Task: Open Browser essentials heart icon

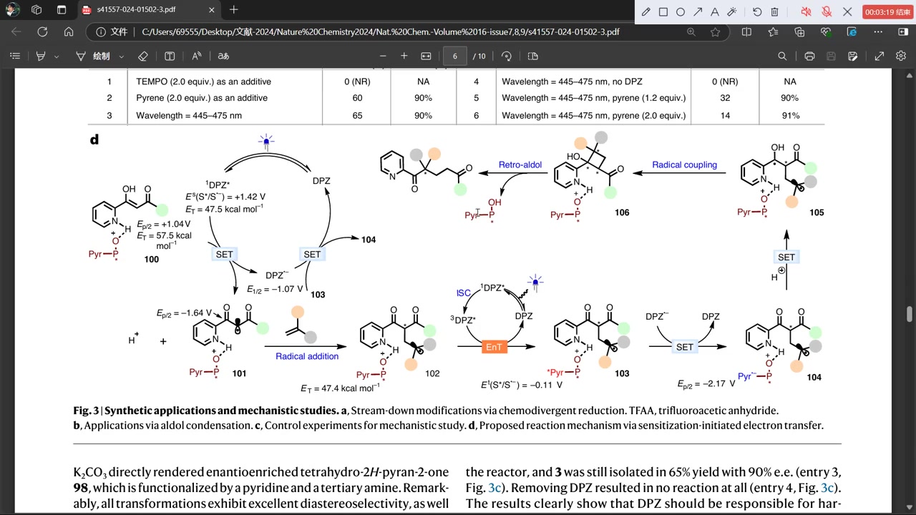Action: coord(826,31)
